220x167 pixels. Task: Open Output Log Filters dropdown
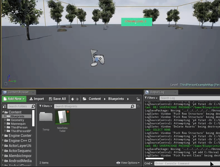coord(151,98)
